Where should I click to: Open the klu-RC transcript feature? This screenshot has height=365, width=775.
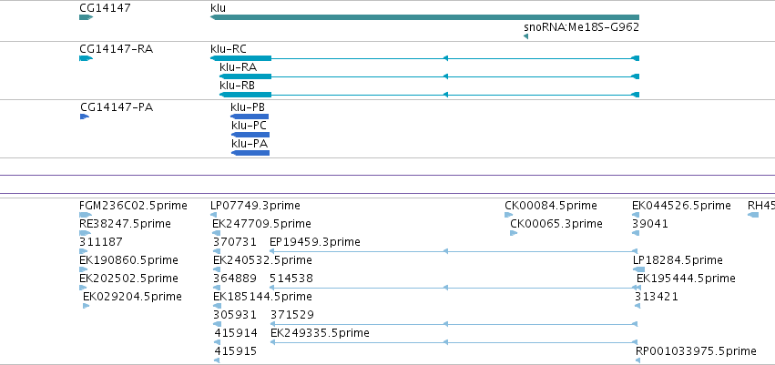click(x=424, y=58)
